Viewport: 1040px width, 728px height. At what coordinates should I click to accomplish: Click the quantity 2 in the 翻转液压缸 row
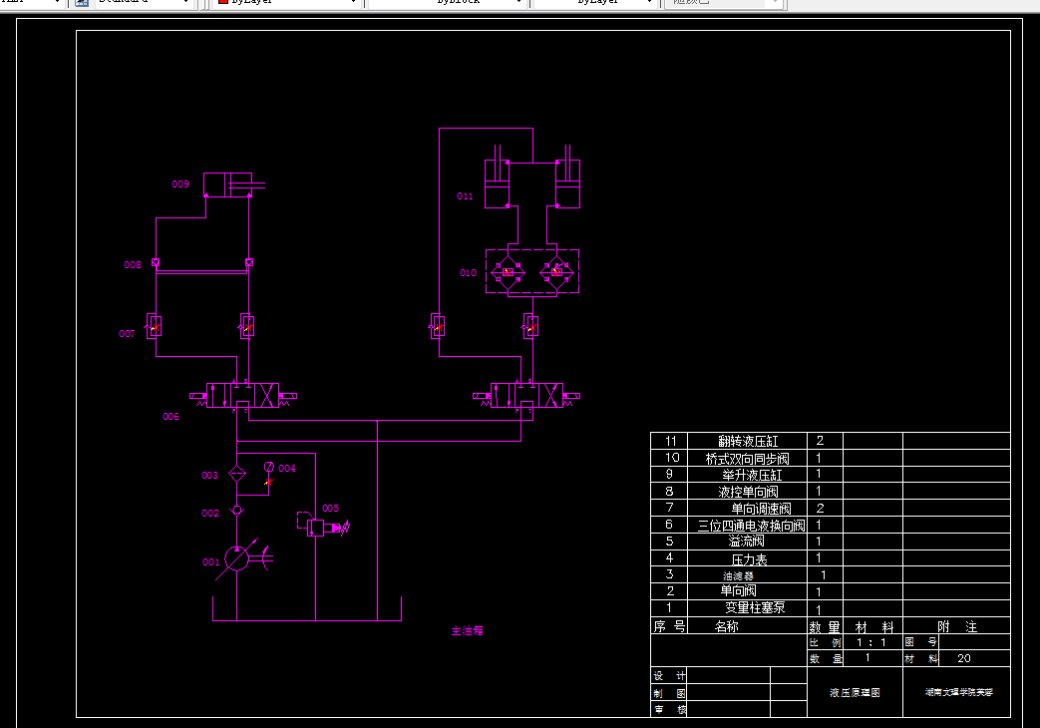click(x=820, y=441)
